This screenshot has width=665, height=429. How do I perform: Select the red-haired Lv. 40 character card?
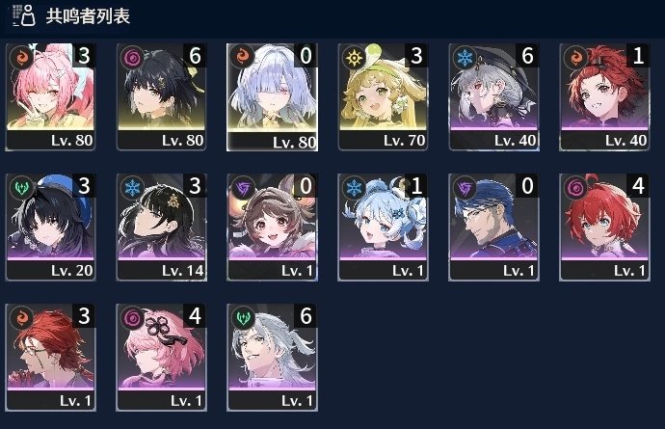(x=604, y=96)
